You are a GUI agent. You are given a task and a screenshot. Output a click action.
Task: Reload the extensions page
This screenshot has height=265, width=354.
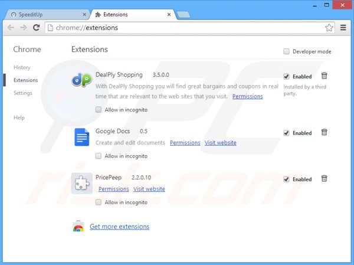click(37, 28)
